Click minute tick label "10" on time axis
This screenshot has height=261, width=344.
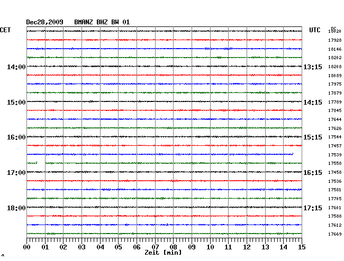tap(210, 247)
